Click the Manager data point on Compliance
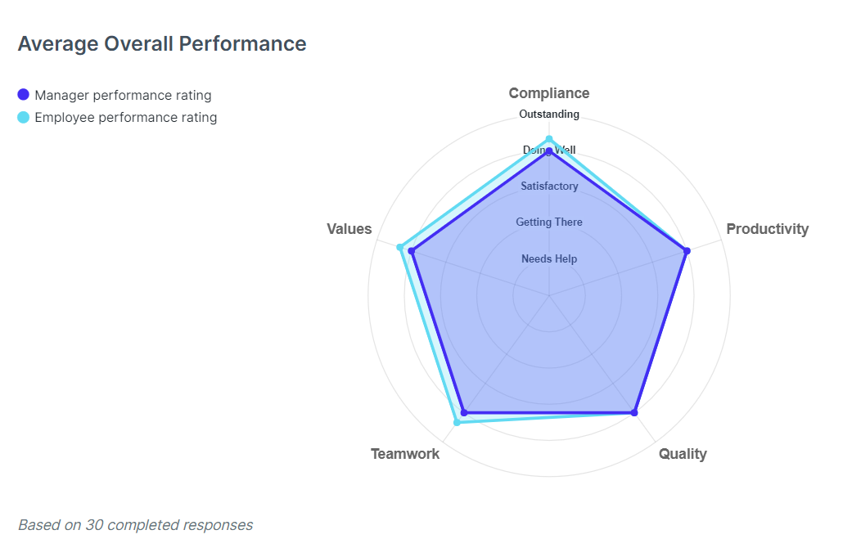Screen dimensions: 843x539 [x=549, y=151]
